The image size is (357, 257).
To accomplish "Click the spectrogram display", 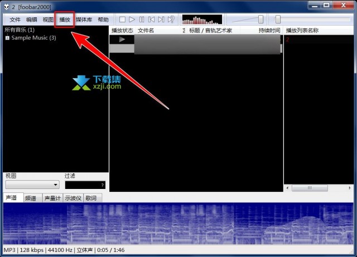I will 178,224.
